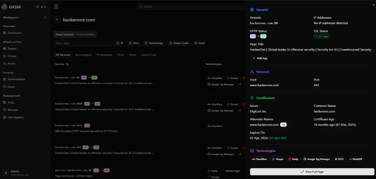Open the GitHub stars badge showing 31
The width and height of the screenshot is (376, 179).
(41, 7)
